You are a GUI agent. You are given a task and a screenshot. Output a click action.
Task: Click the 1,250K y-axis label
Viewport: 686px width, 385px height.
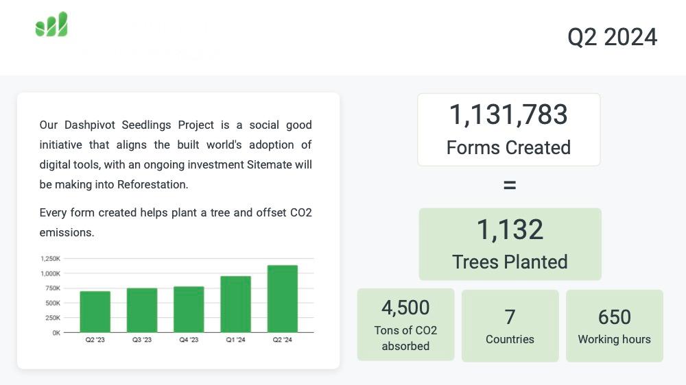point(50,259)
